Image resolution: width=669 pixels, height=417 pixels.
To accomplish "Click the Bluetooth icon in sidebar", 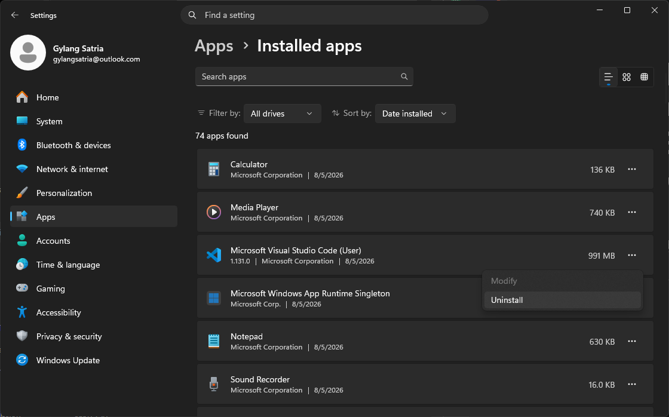I will click(22, 145).
